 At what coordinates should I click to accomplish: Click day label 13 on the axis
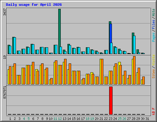tap(64, 119)
